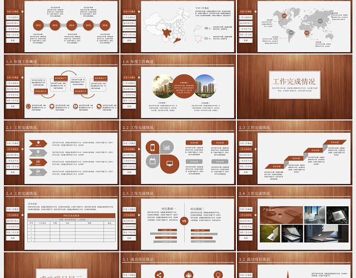The height and width of the screenshot is (278, 356).
Task: Click the top orange comparison bar under 对比数据一
Action: tap(167, 230)
